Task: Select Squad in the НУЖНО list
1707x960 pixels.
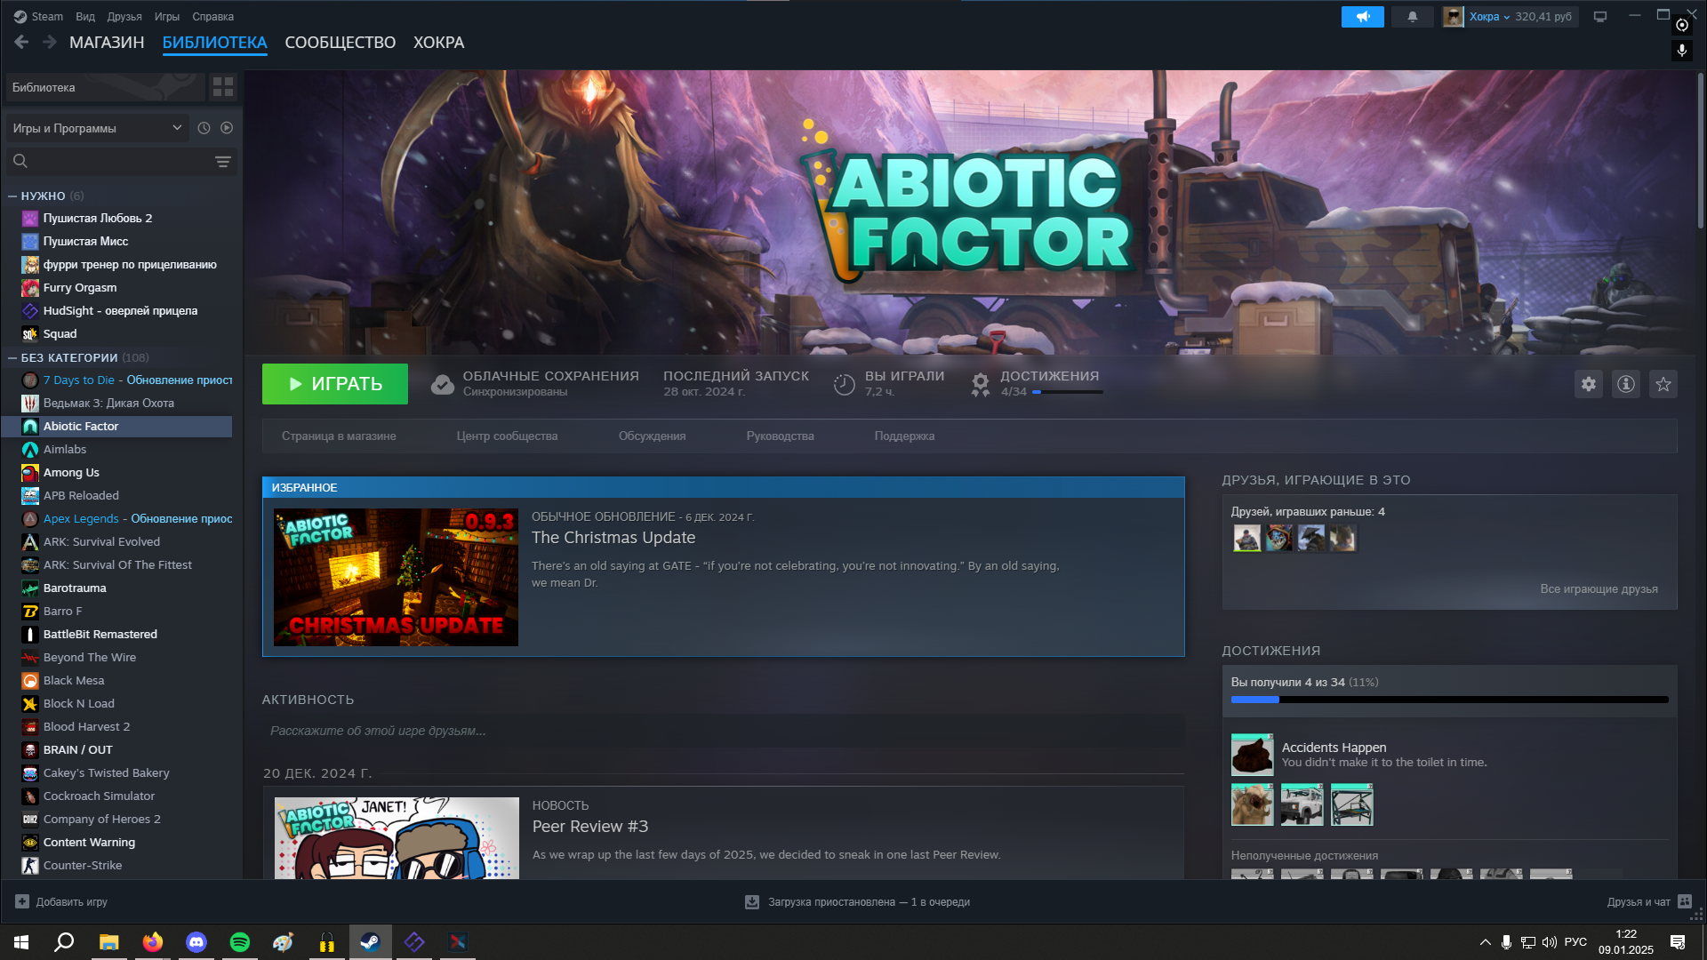Action: tap(117, 334)
